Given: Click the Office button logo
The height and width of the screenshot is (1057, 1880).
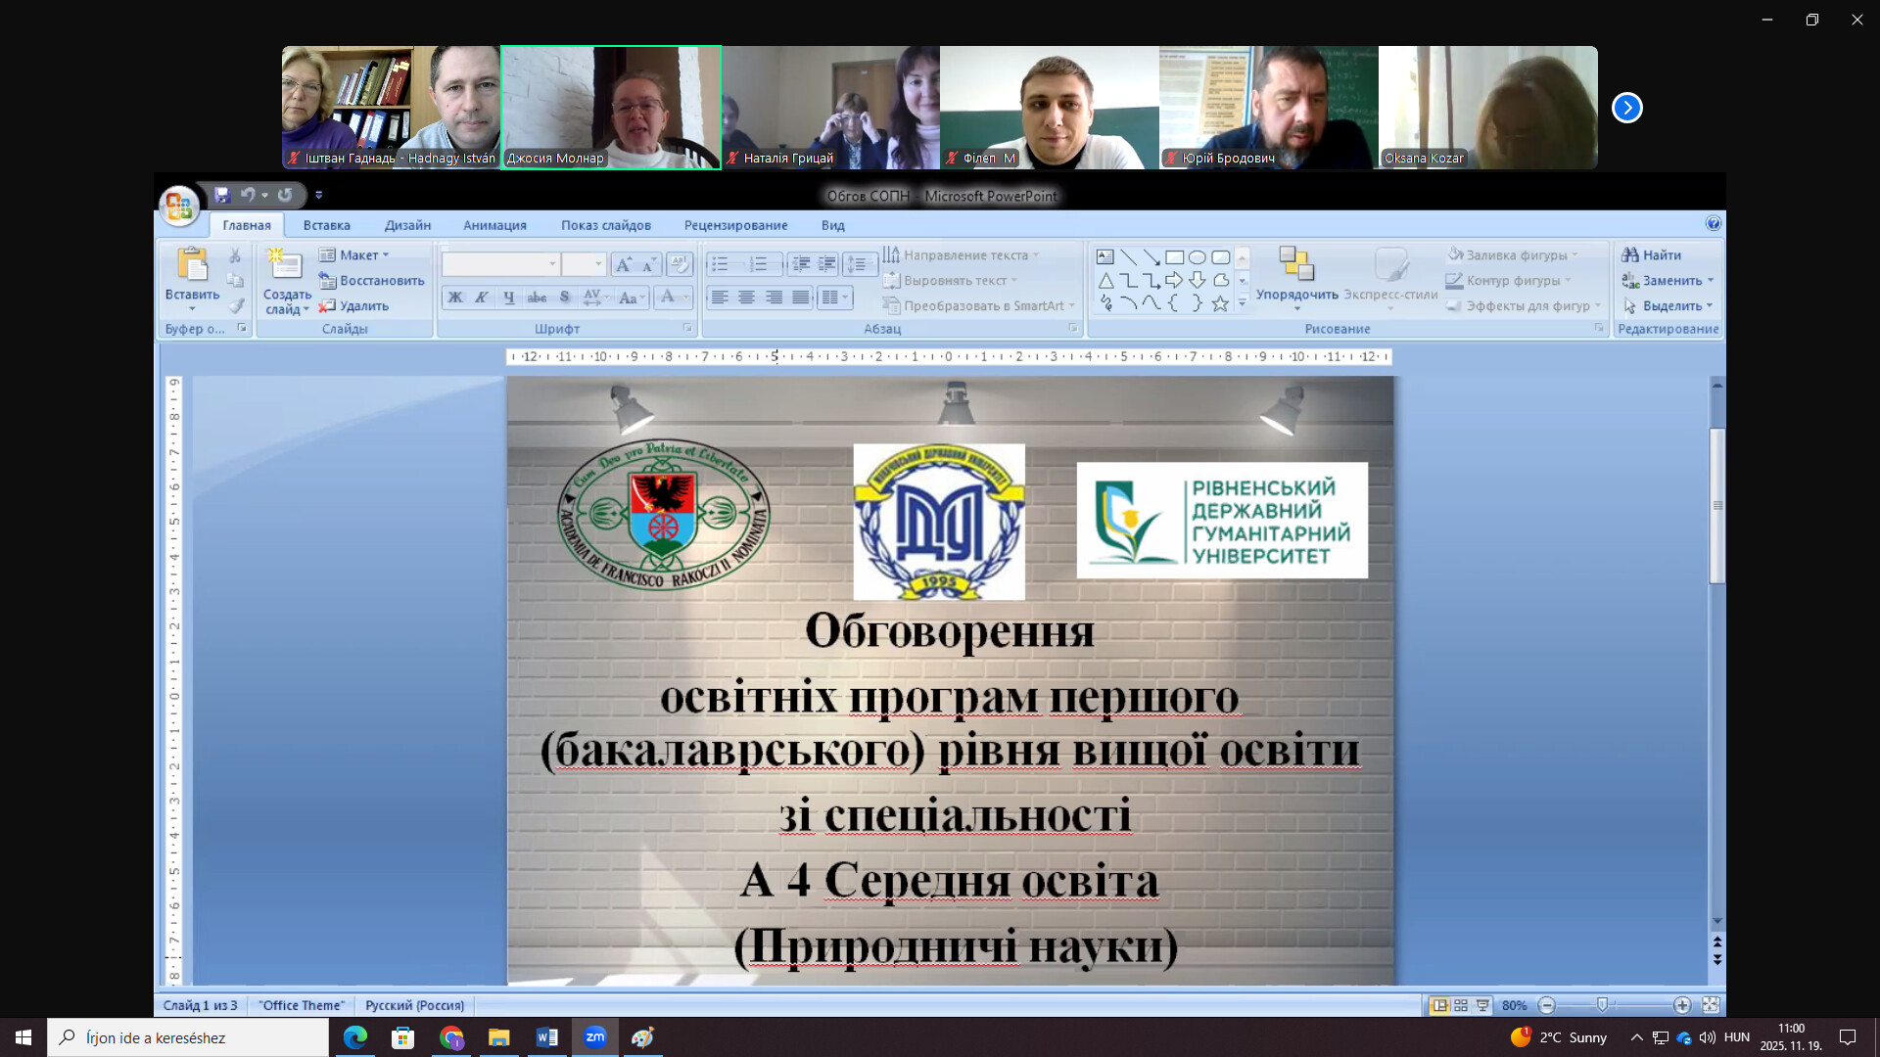Looking at the screenshot, I should (179, 206).
